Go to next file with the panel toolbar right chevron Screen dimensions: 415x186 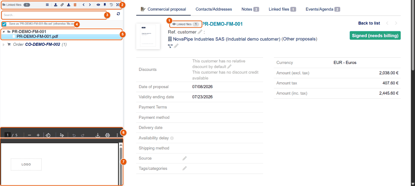tap(90, 5)
